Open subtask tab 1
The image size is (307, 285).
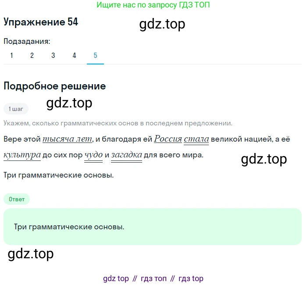[11, 55]
